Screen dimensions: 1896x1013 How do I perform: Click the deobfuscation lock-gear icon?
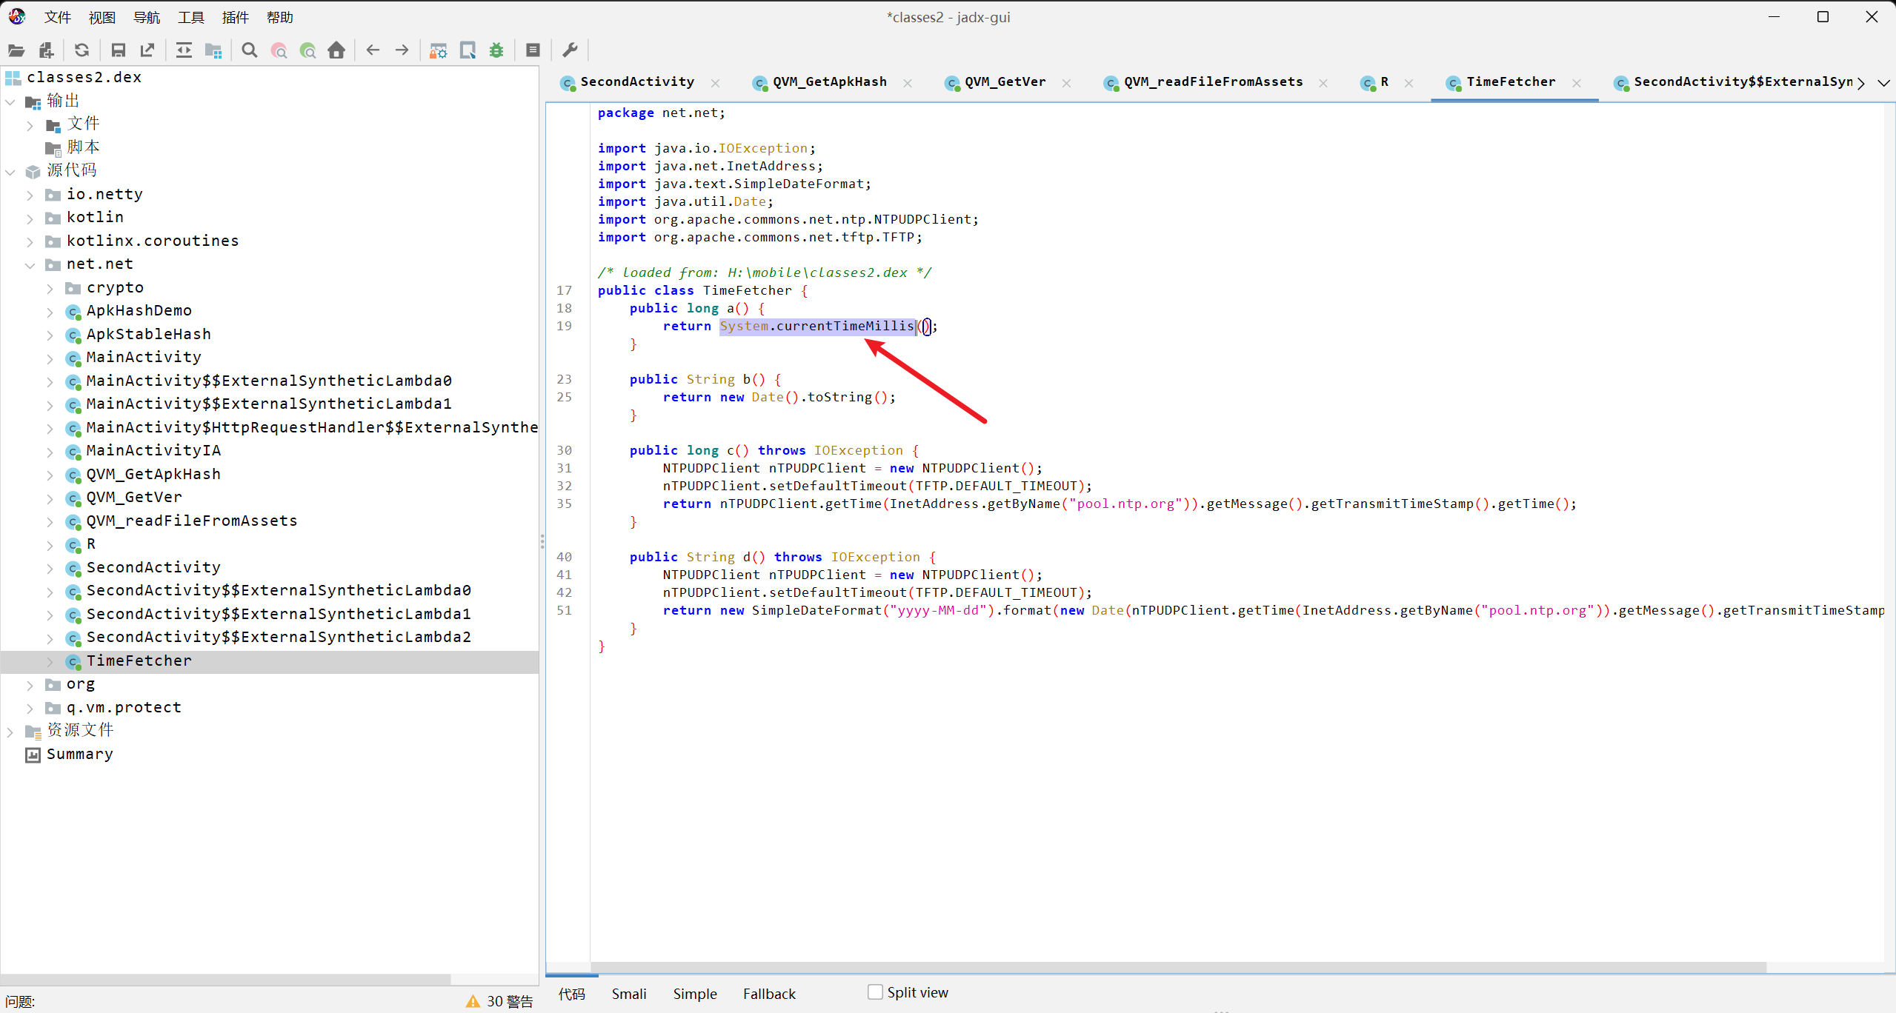[x=439, y=50]
